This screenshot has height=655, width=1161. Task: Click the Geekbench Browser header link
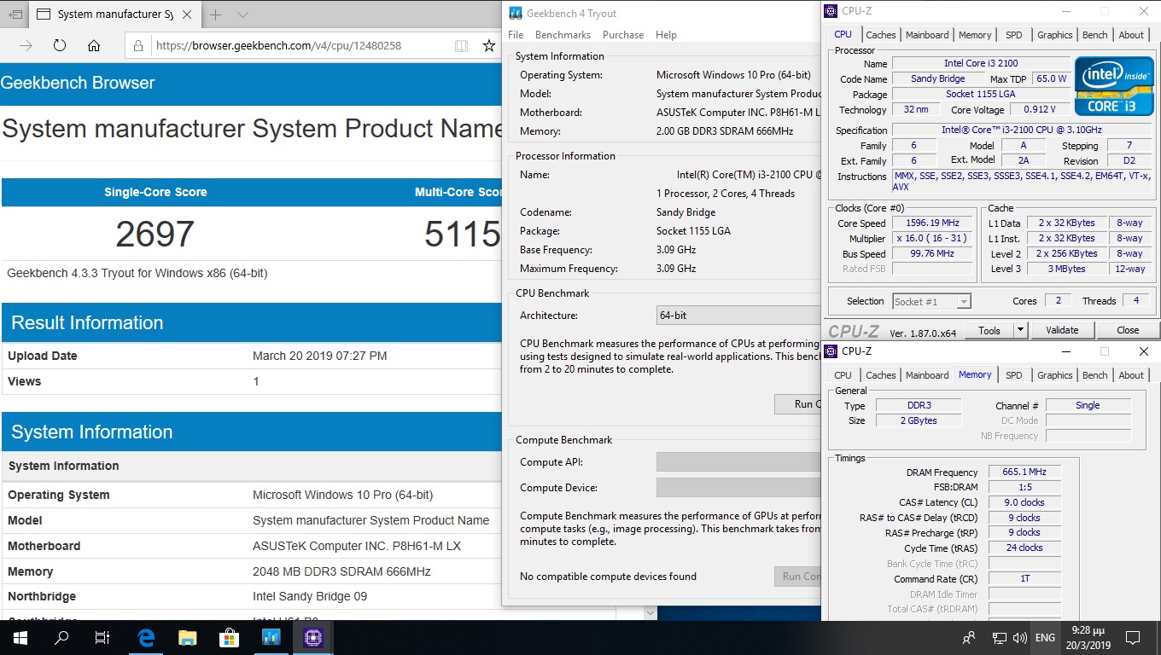(78, 83)
